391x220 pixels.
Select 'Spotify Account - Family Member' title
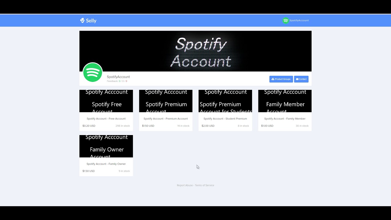click(x=285, y=119)
